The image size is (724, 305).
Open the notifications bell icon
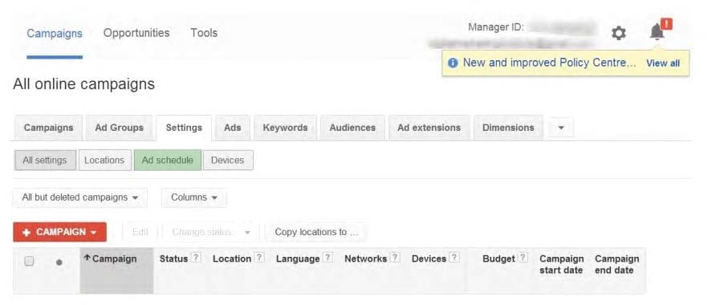click(657, 32)
